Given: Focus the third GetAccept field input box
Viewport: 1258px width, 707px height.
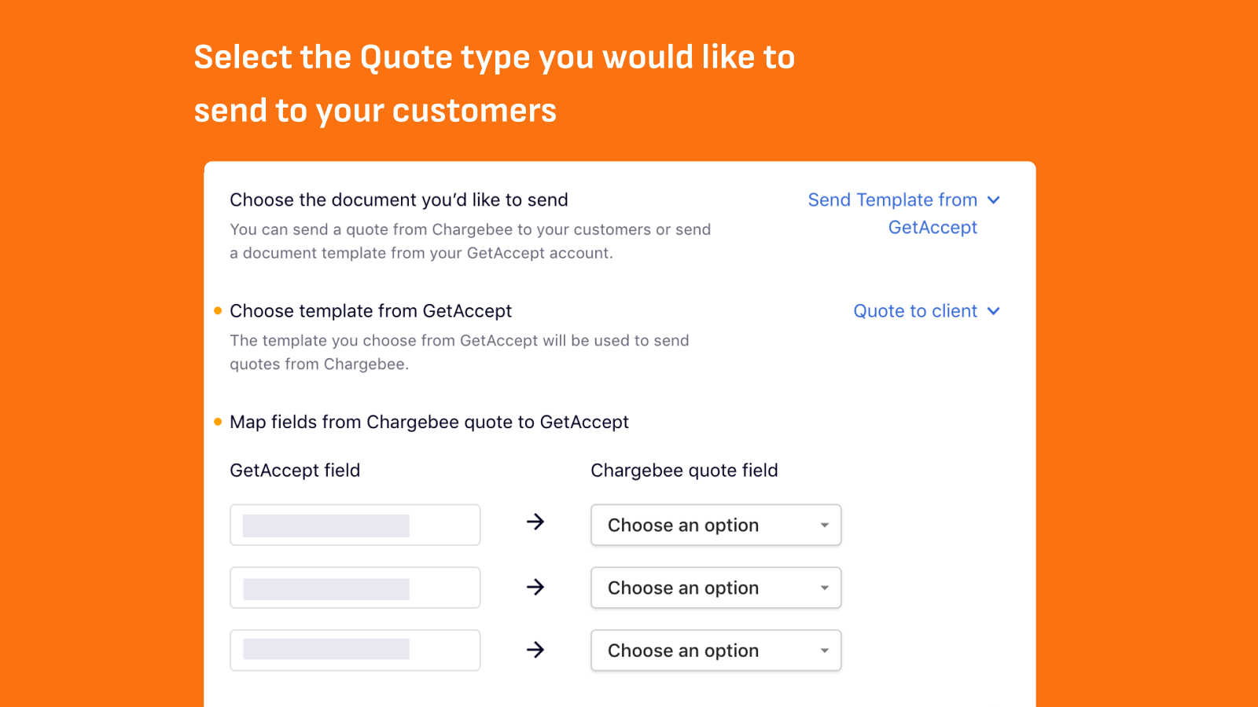Looking at the screenshot, I should coord(355,650).
